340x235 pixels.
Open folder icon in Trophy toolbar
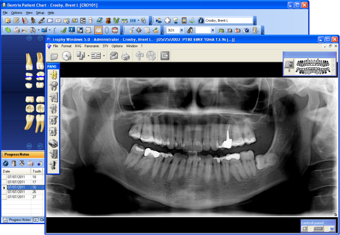coord(54,56)
